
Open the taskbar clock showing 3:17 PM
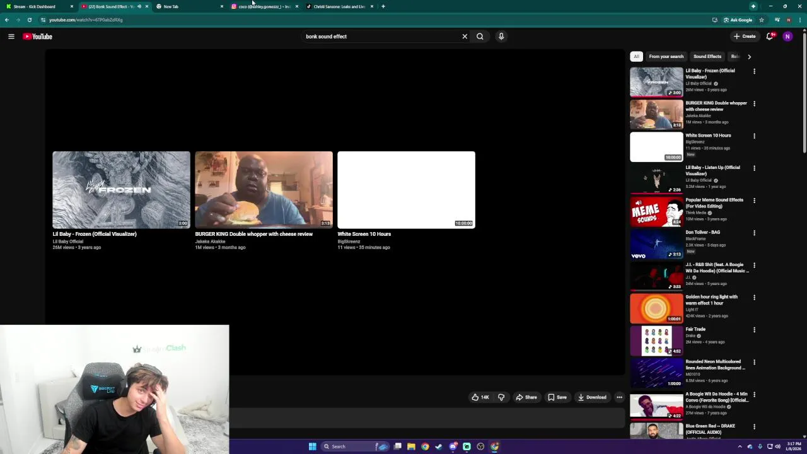click(x=793, y=446)
